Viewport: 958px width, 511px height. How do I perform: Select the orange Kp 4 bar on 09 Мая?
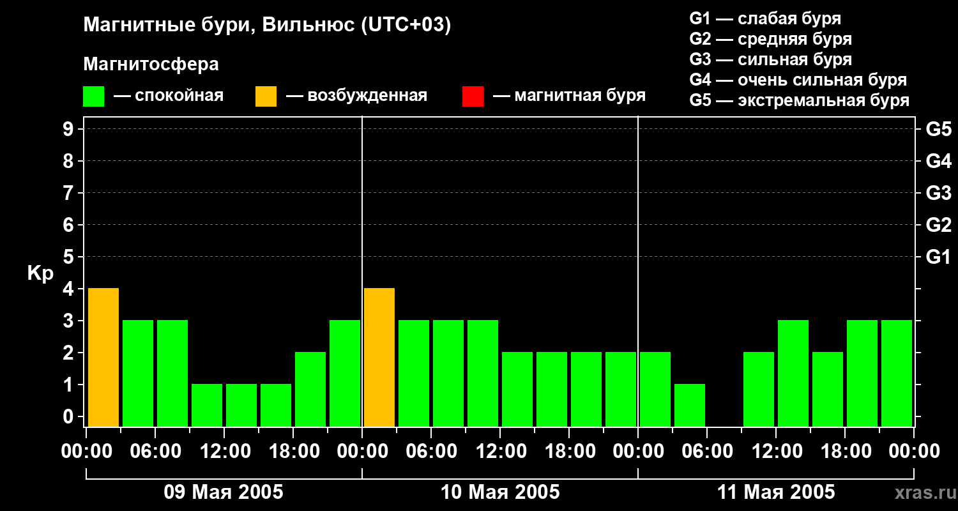coord(103,357)
